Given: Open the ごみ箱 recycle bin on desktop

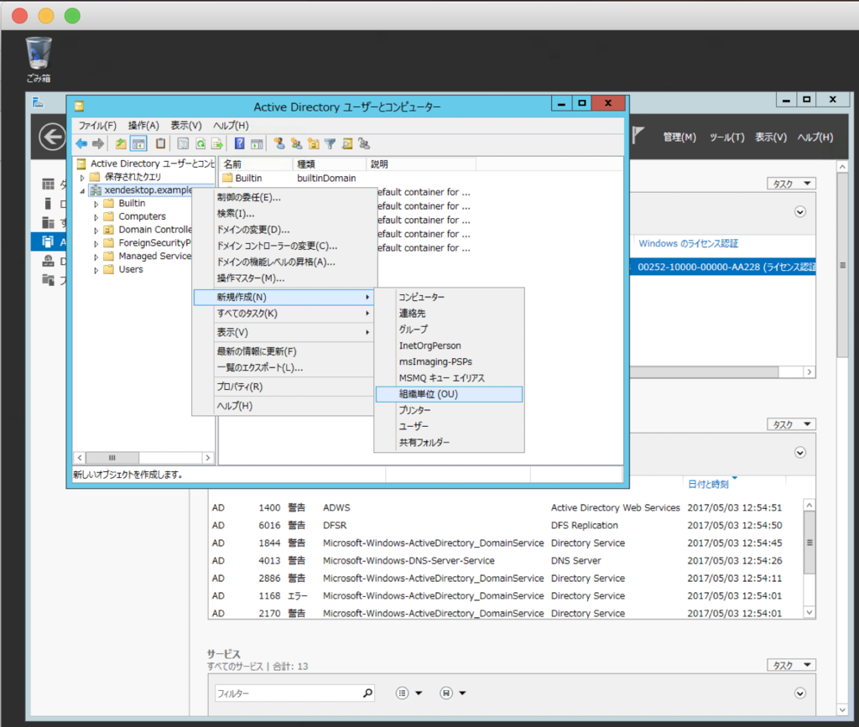Looking at the screenshot, I should (x=39, y=60).
